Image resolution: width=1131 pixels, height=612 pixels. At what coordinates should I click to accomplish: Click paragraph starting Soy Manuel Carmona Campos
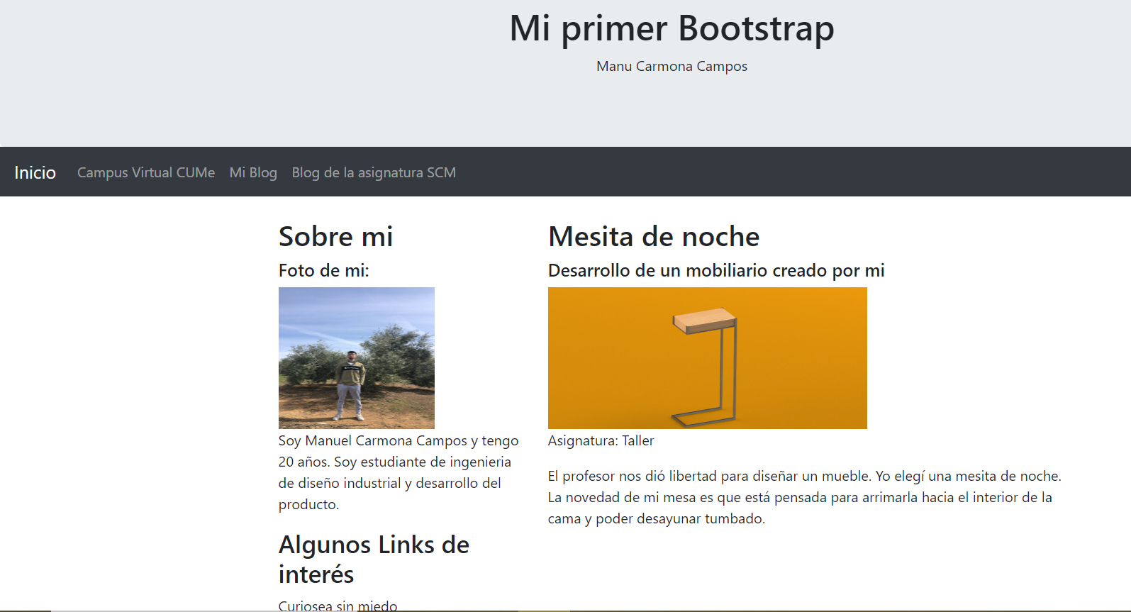399,472
